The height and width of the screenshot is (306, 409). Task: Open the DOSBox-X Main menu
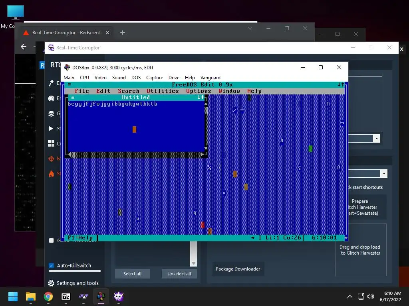click(69, 78)
